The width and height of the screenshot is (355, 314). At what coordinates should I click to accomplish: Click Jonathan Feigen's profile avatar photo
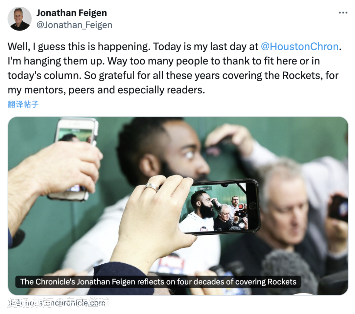tap(19, 19)
